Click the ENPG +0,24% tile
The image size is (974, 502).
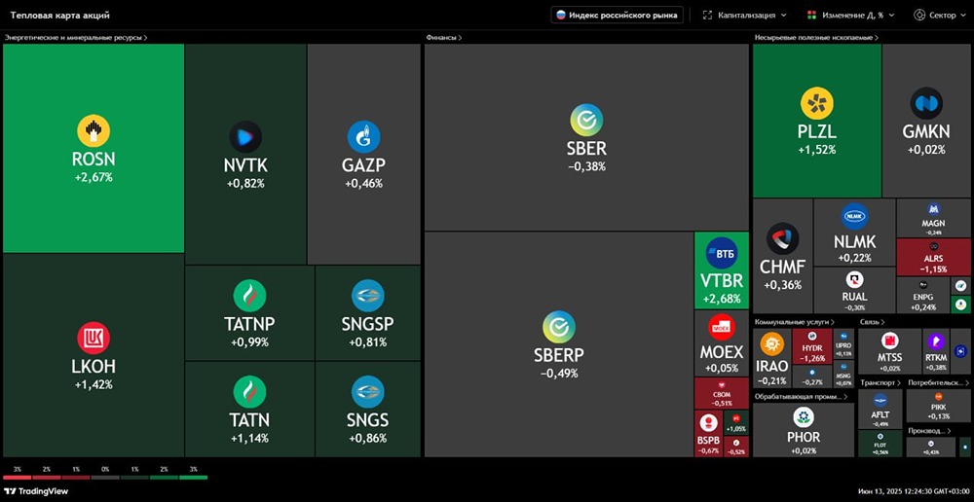click(x=923, y=295)
